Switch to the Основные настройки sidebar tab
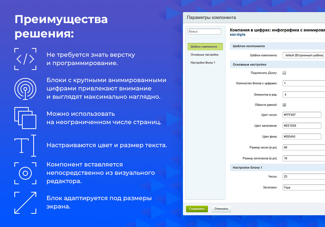This screenshot has height=227, width=325. tap(204, 55)
